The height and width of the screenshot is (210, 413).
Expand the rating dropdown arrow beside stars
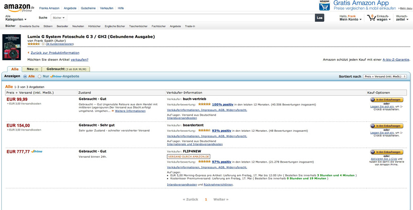click(x=43, y=44)
